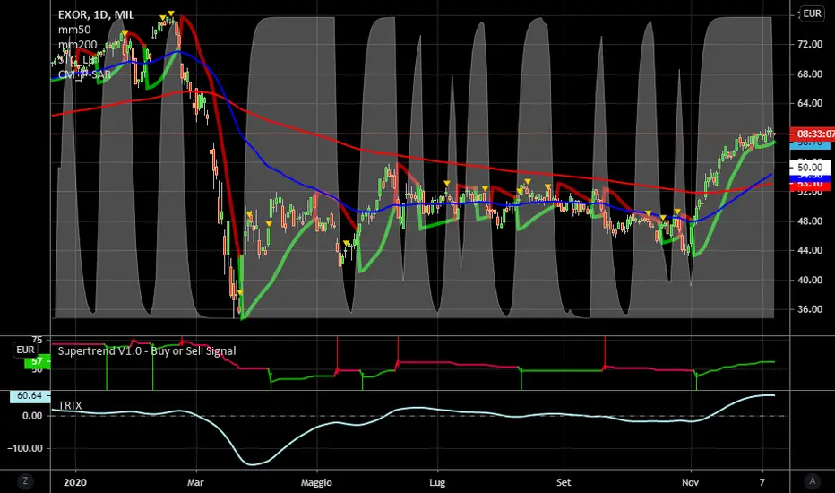Screen dimensions: 835x493
Task: Click the Nov label on time axis
Action: point(690,482)
